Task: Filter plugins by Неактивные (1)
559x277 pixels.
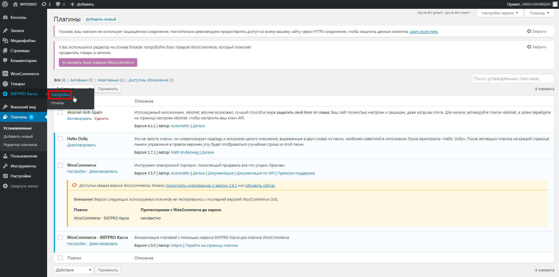Action: 111,80
